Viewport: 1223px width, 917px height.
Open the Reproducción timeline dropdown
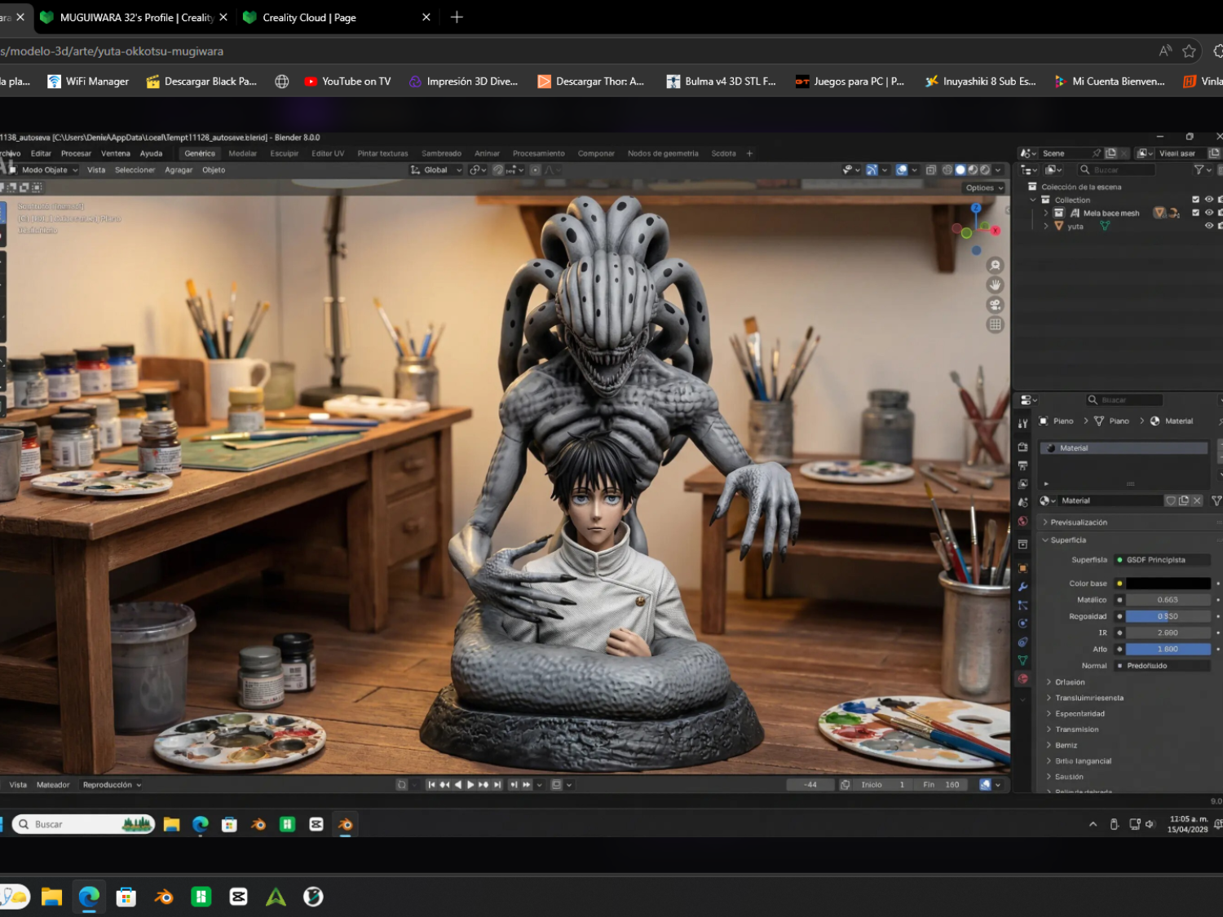112,785
